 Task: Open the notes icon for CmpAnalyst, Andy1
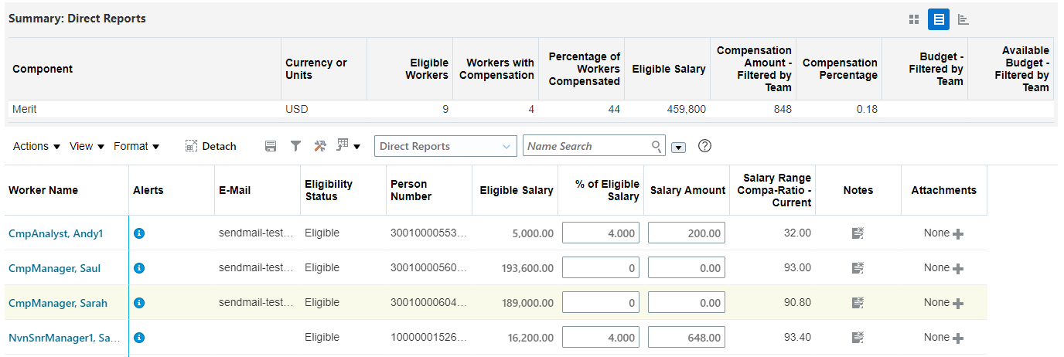pyautogui.click(x=858, y=233)
